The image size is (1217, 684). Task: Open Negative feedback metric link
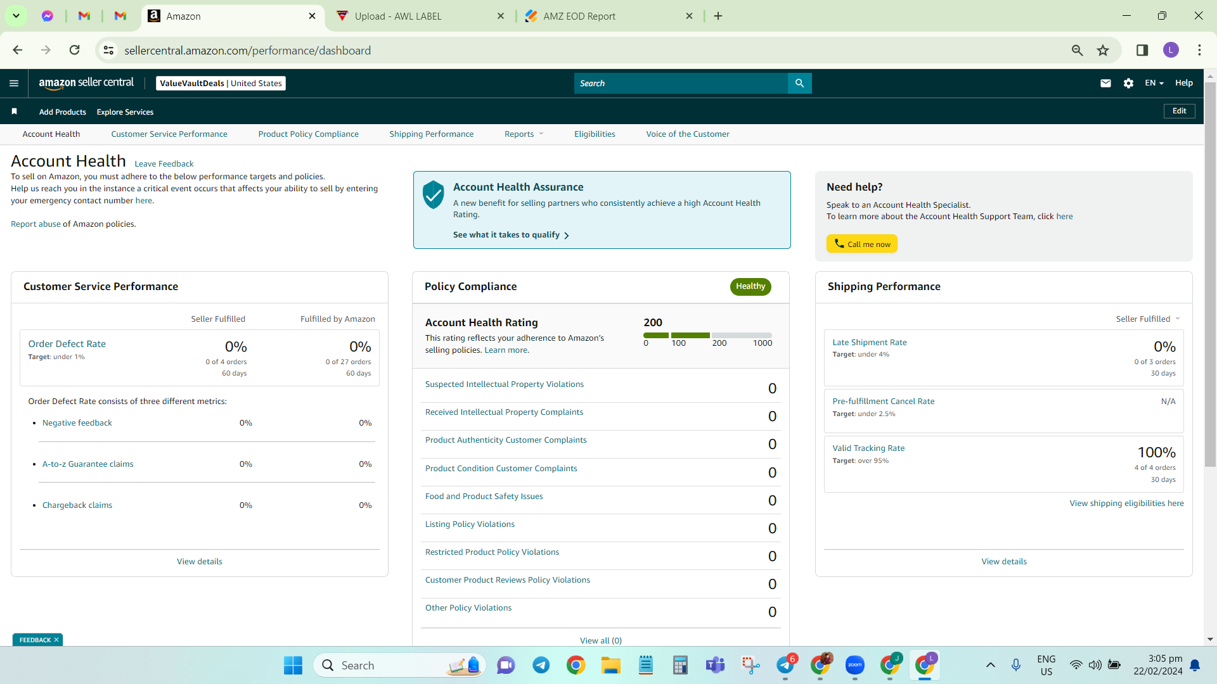77,423
